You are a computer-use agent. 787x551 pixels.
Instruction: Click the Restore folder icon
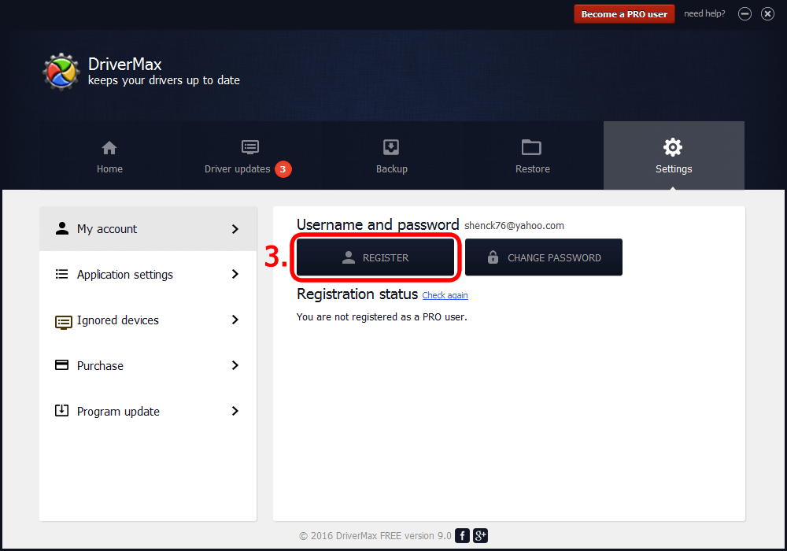tap(532, 147)
